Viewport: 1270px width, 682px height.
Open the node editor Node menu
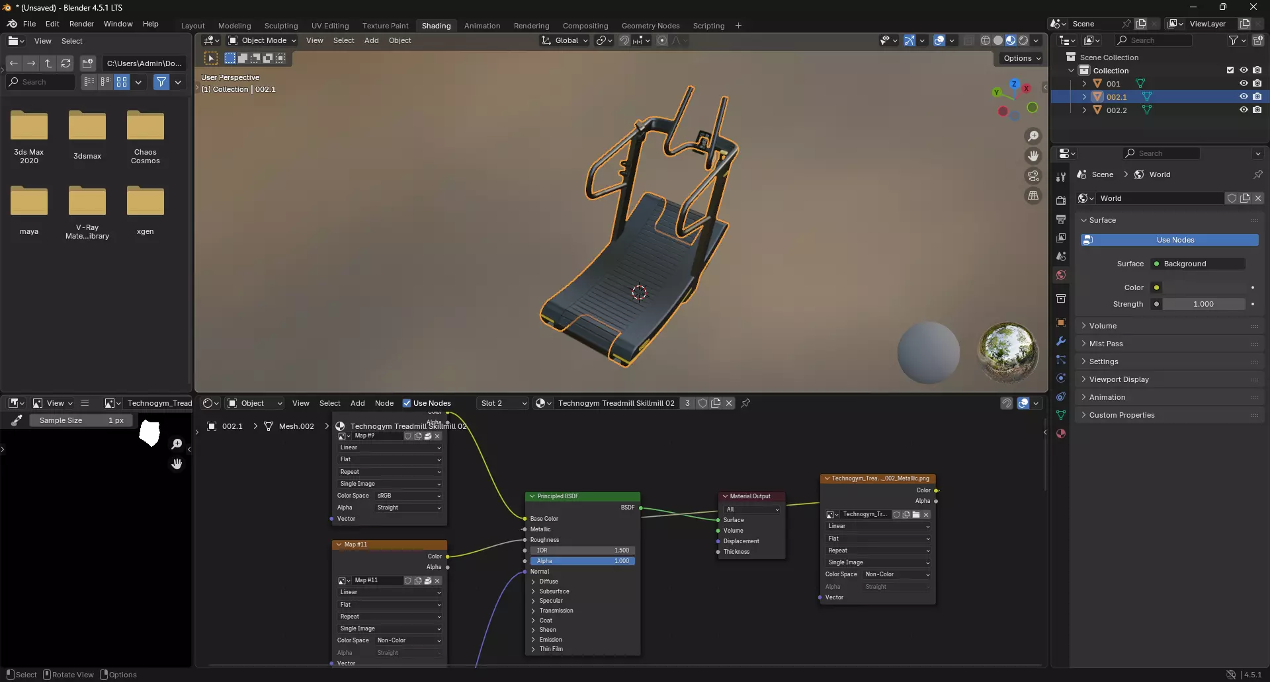(x=384, y=403)
